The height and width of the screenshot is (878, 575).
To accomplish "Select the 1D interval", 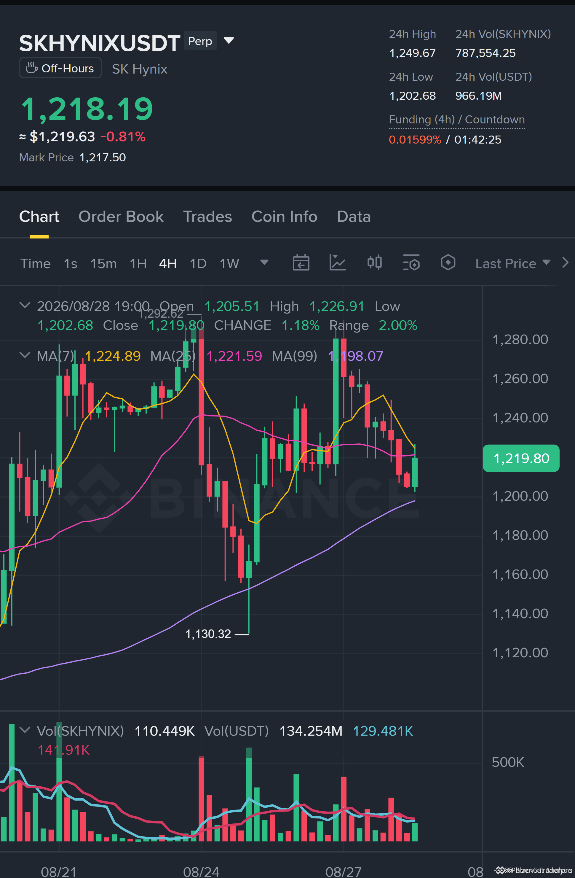I will pos(198,263).
